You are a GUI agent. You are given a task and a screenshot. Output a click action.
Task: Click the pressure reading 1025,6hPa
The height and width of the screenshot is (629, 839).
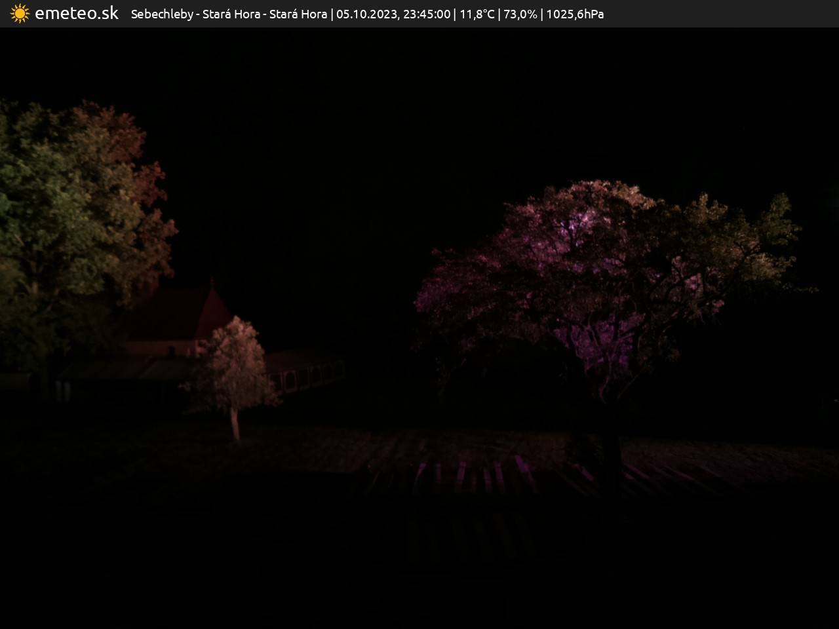pos(575,14)
